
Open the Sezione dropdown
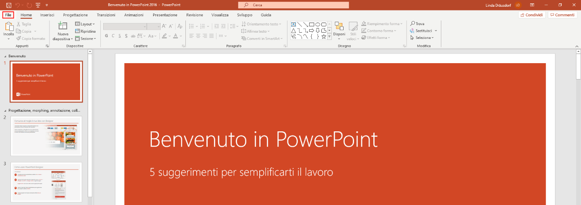pos(86,38)
